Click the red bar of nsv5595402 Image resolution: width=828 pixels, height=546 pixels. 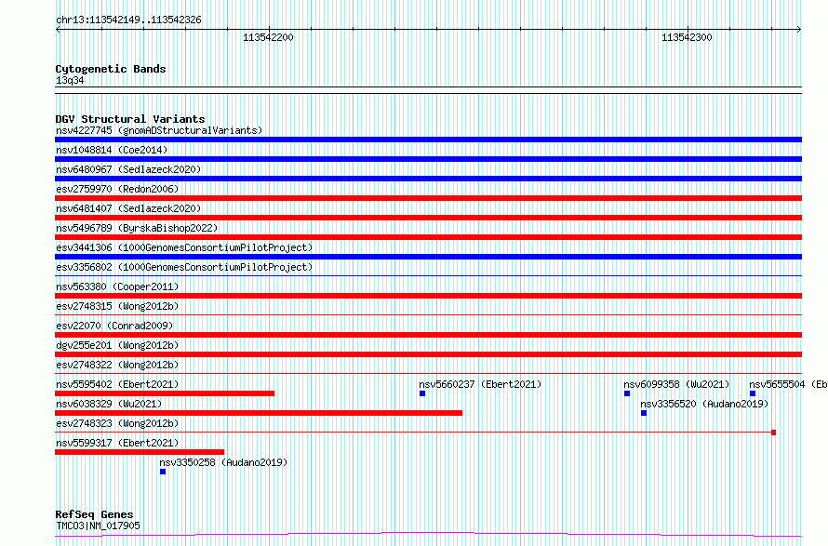pyautogui.click(x=165, y=393)
